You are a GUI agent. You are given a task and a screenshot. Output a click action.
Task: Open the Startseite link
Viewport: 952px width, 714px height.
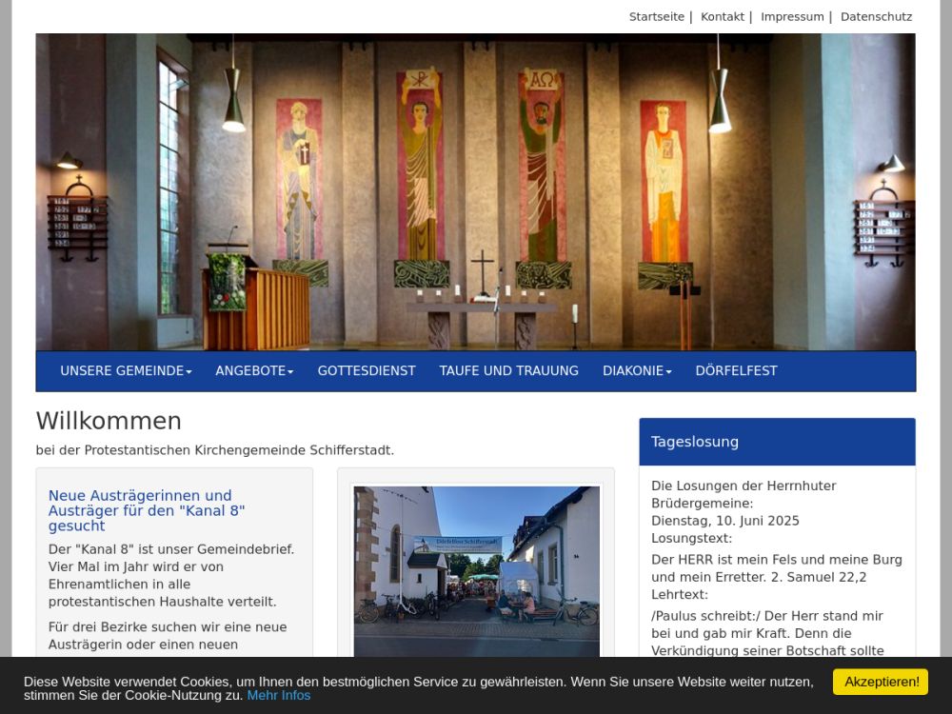coord(656,17)
